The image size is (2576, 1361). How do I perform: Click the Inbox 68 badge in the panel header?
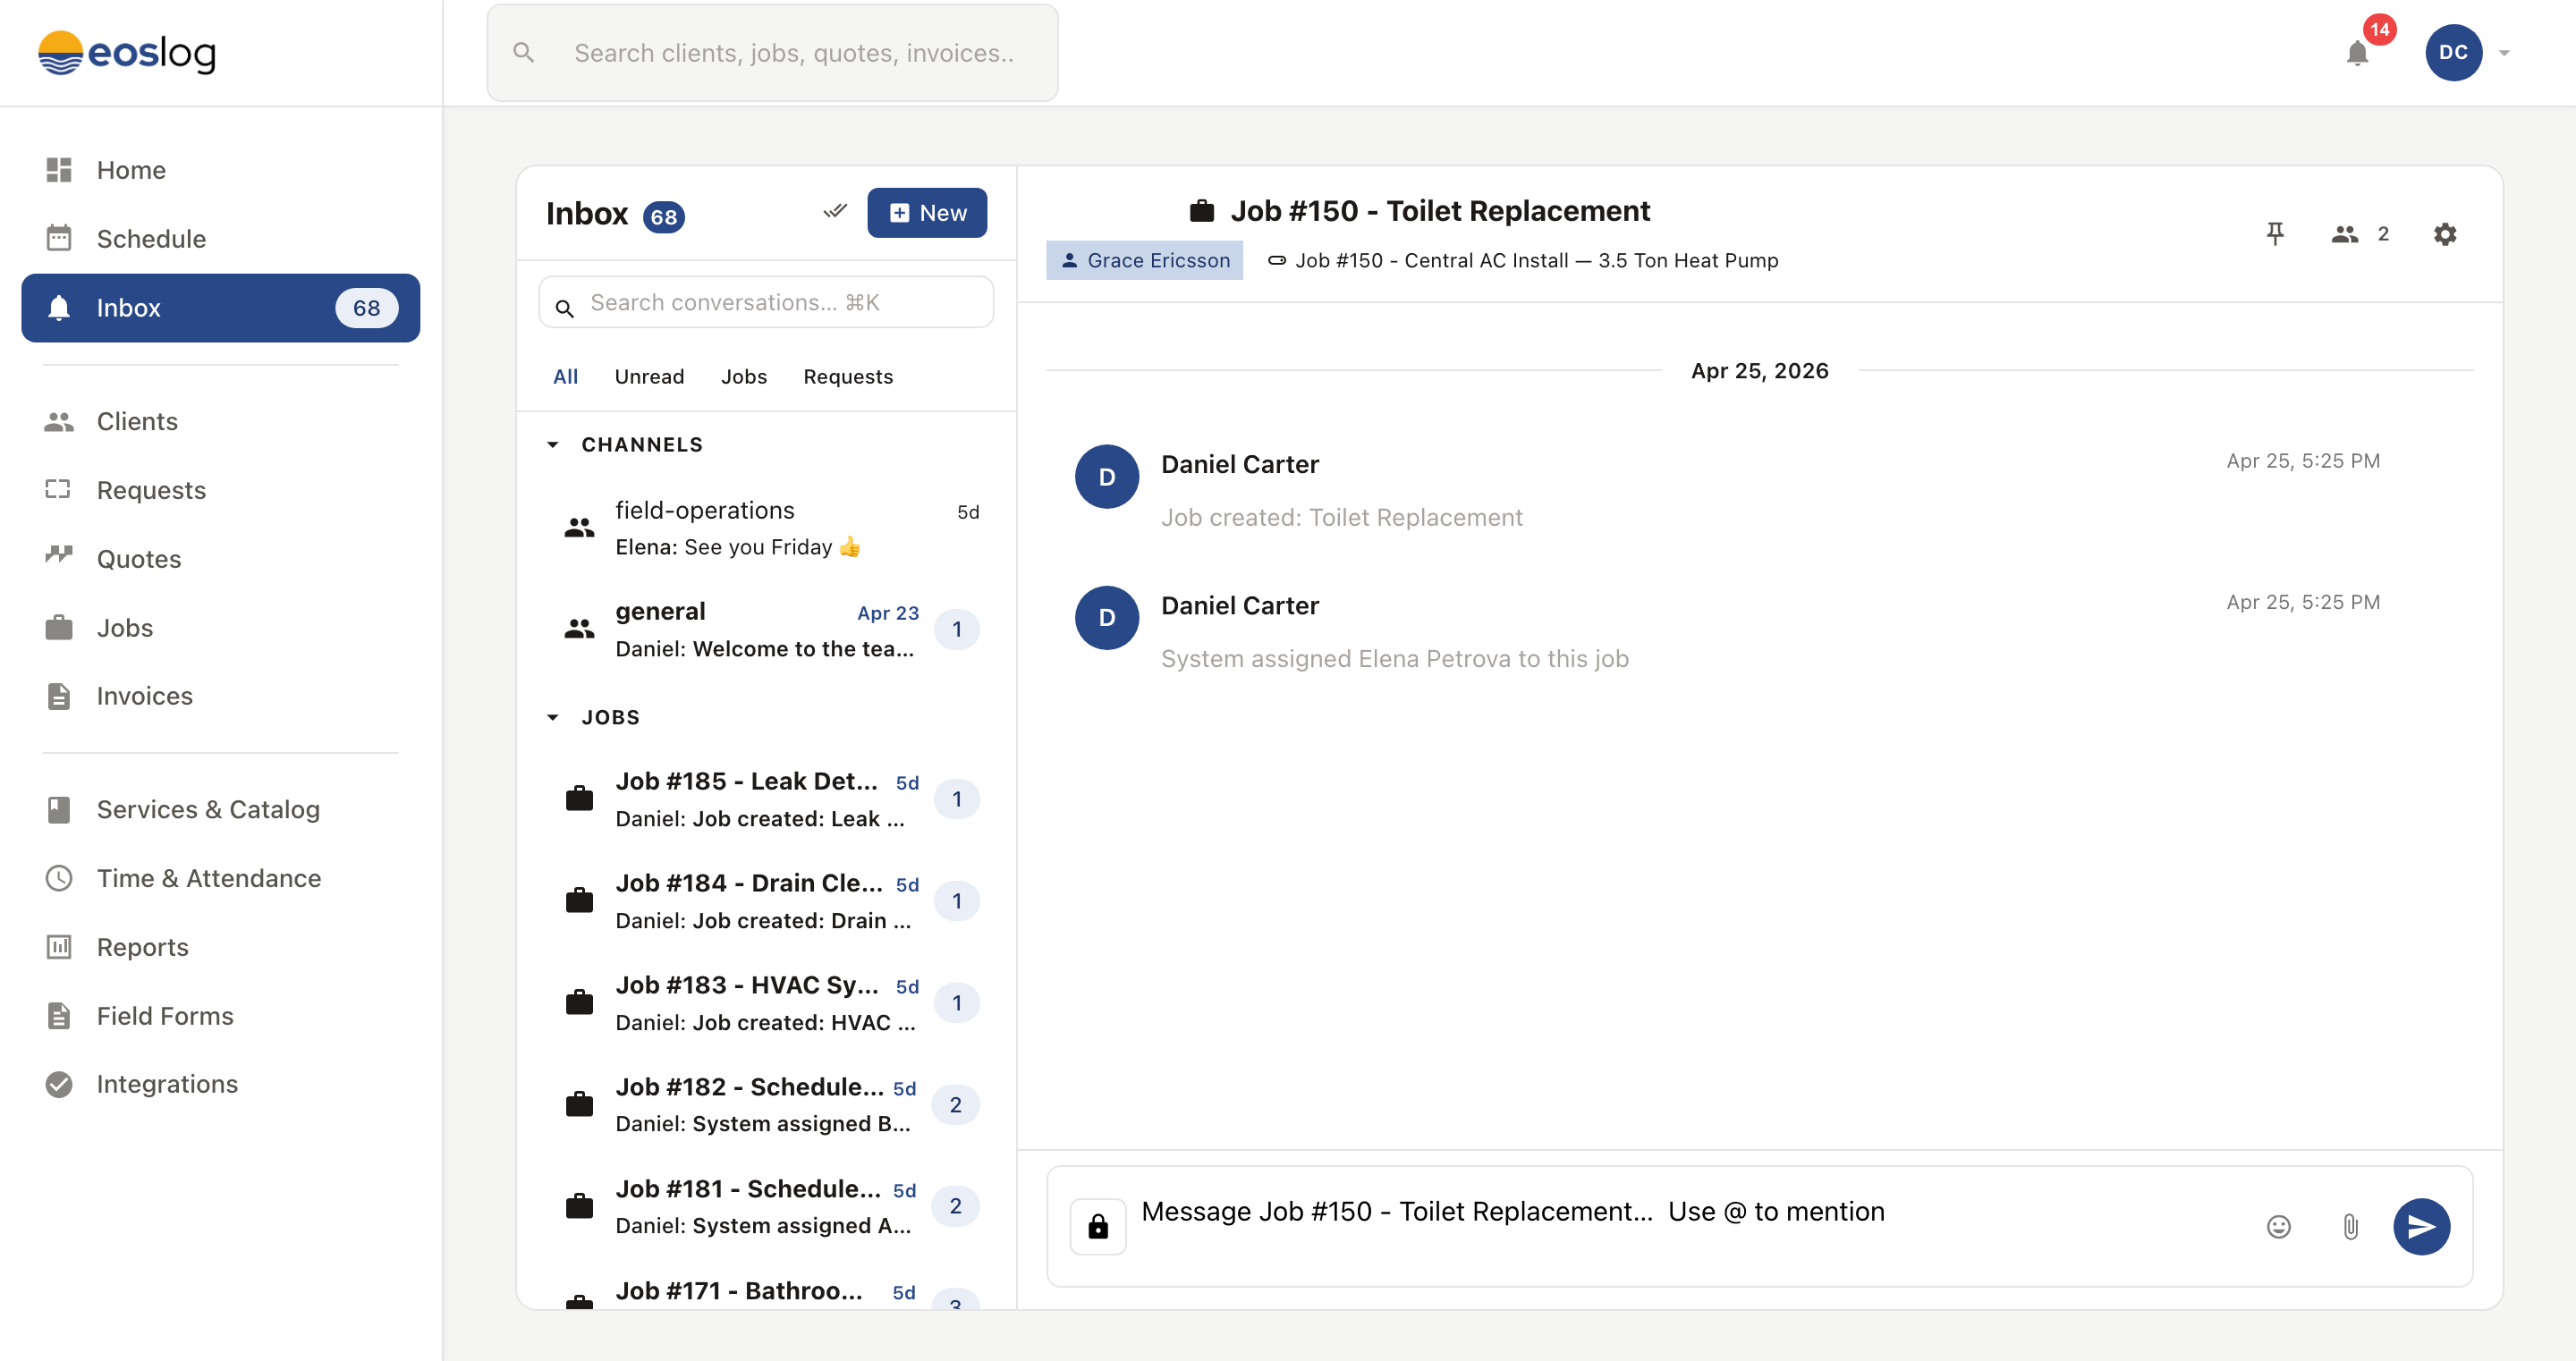pos(663,217)
